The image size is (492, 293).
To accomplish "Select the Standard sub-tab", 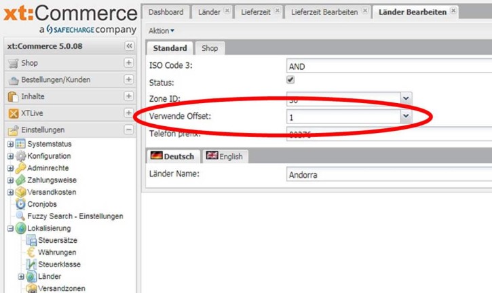I will 170,48.
